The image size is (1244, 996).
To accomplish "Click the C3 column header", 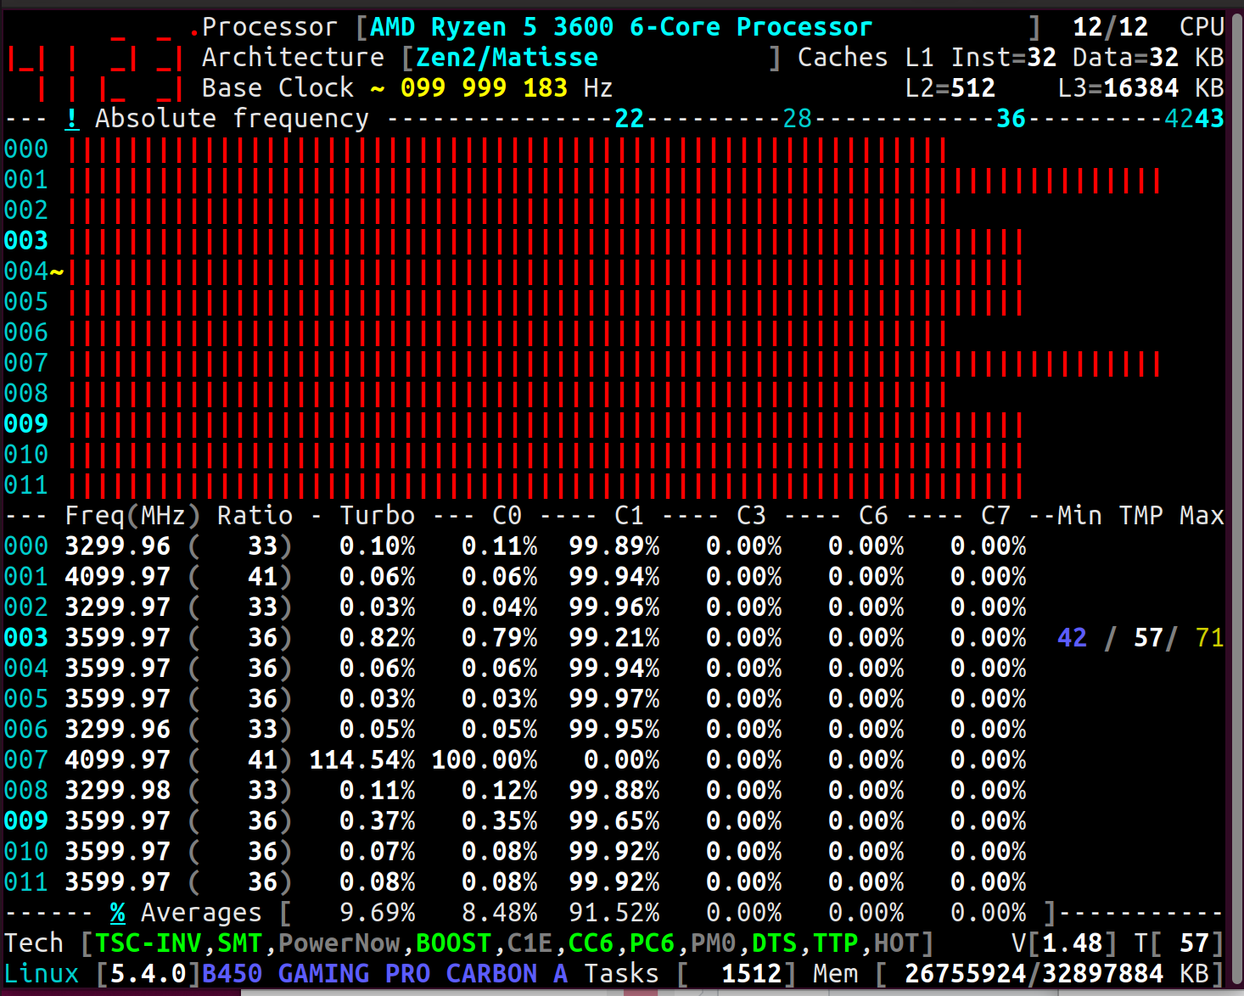I will 751,516.
